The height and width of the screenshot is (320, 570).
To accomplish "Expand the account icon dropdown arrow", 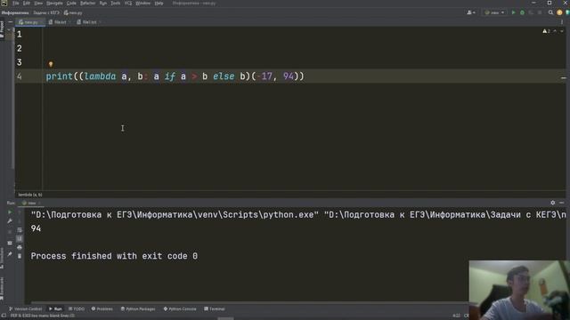I will pyautogui.click(x=474, y=13).
